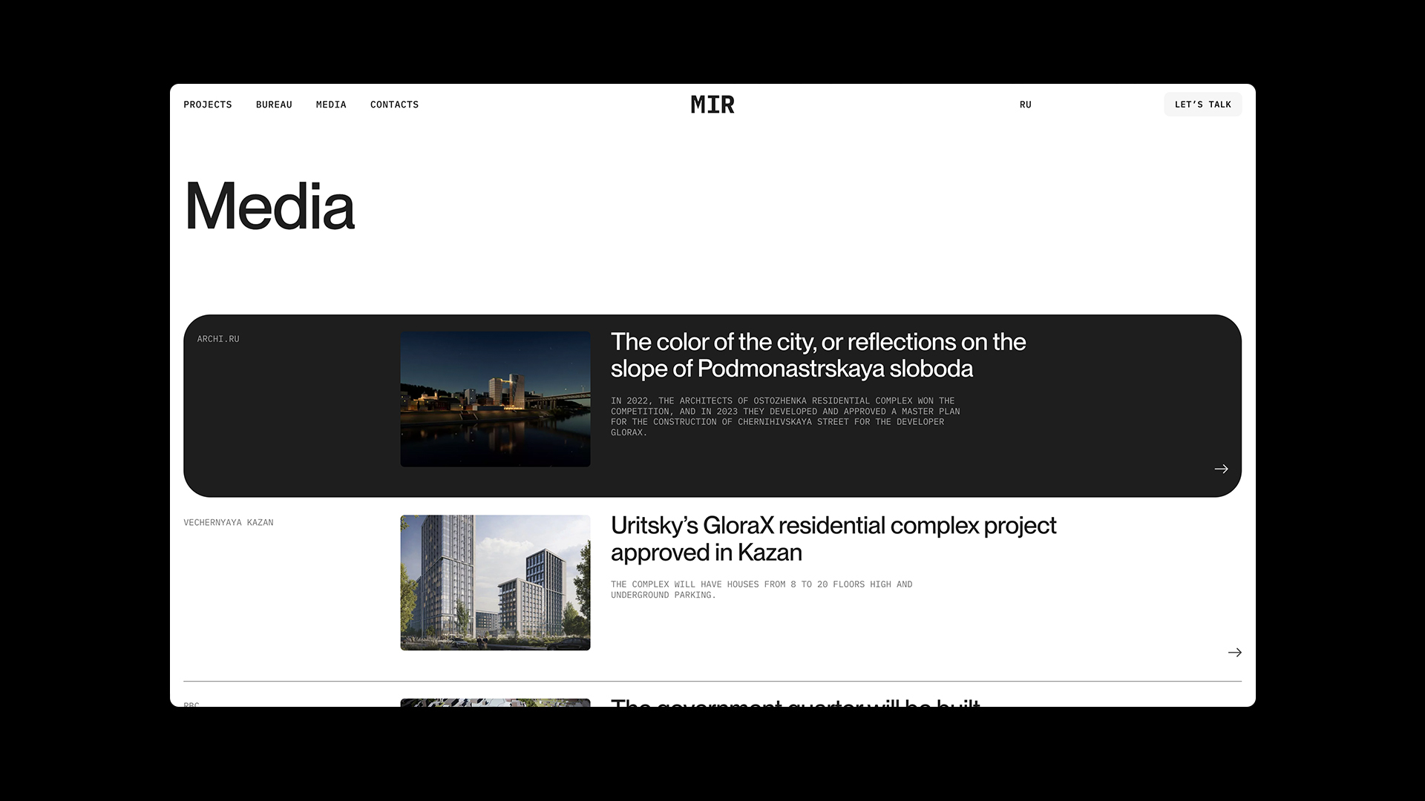This screenshot has height=801, width=1425.
Task: Click the large Media page heading
Action: pyautogui.click(x=269, y=207)
